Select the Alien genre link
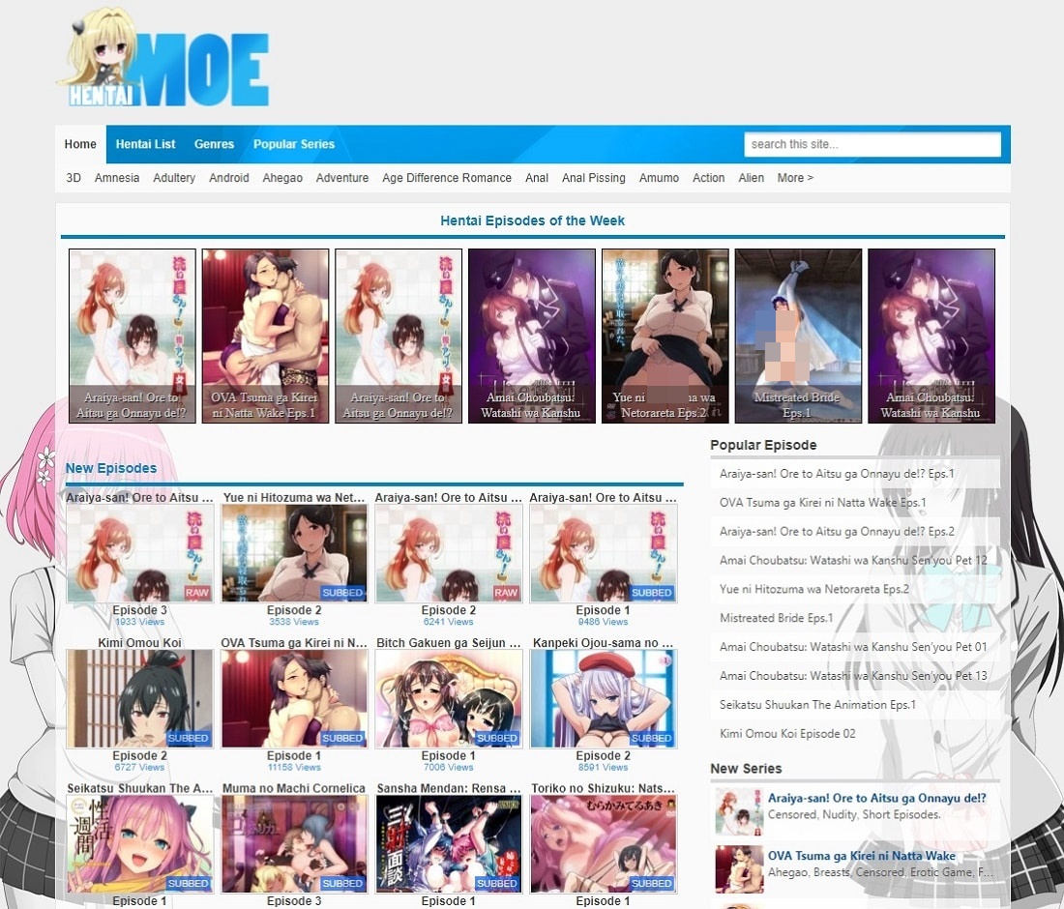Screen dimensions: 1064x909 tap(751, 178)
